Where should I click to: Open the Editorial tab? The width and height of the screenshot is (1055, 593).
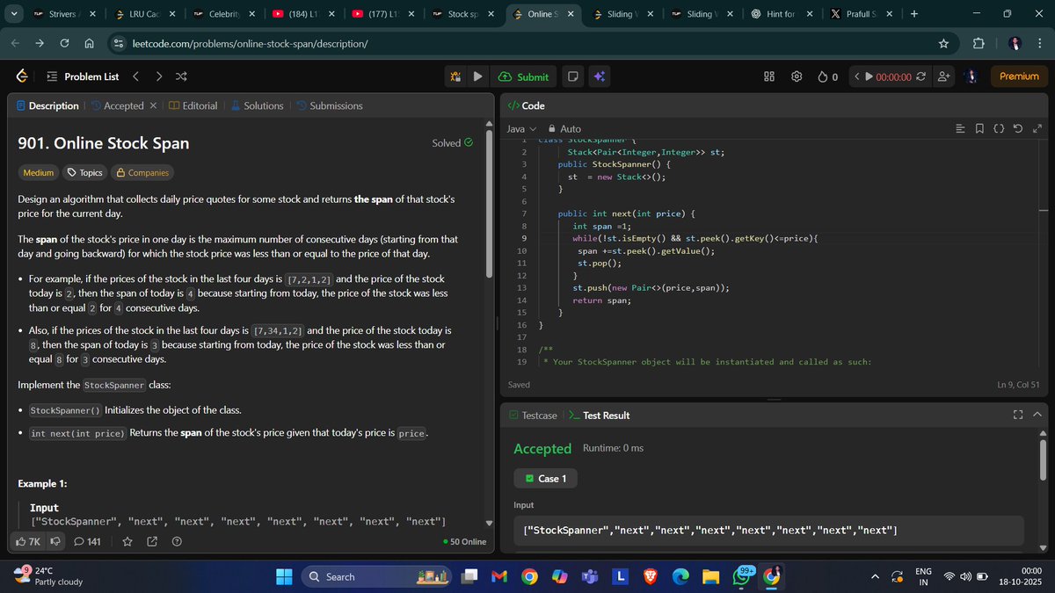click(193, 105)
